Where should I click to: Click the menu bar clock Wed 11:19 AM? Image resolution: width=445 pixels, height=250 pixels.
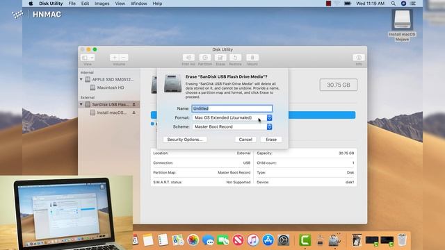[x=370, y=3]
